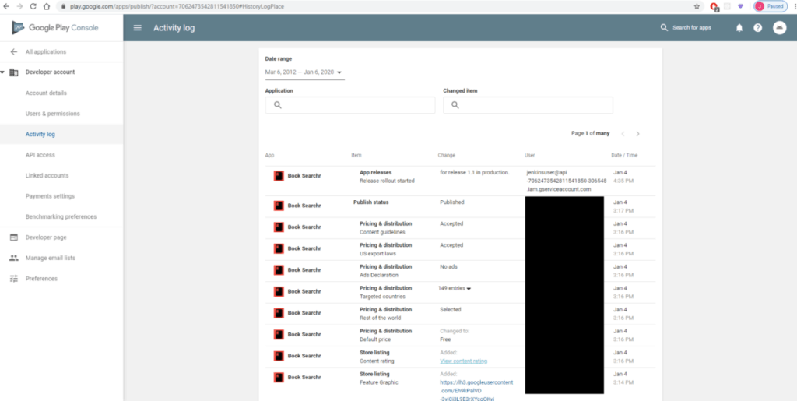The image size is (797, 401).
Task: Click the notifications bell icon
Action: pyautogui.click(x=739, y=28)
